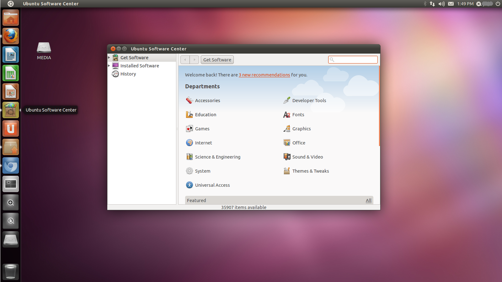Open the Trash in the launcher

pyautogui.click(x=11, y=271)
